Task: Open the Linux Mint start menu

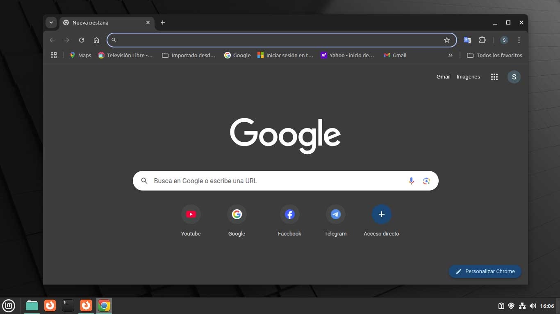Action: pos(9,305)
